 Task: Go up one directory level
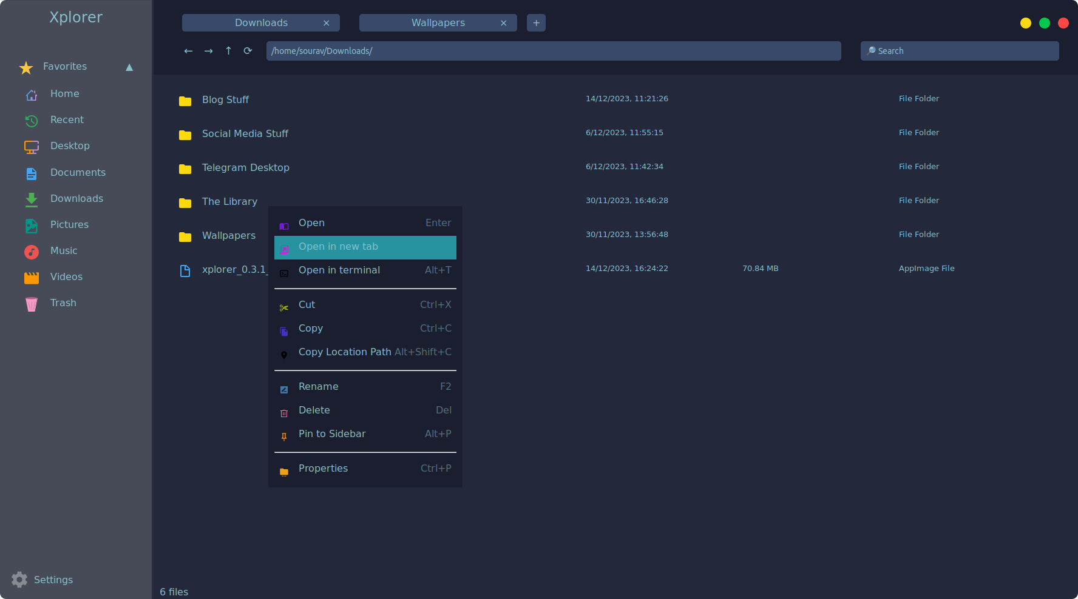tap(228, 51)
